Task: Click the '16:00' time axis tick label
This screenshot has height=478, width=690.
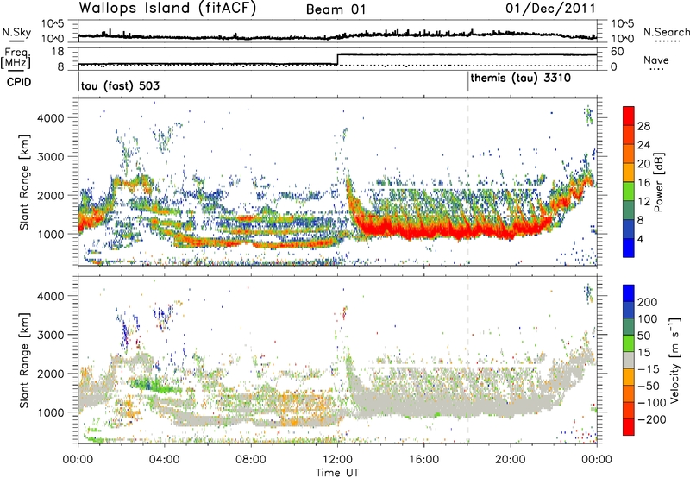Action: [423, 460]
